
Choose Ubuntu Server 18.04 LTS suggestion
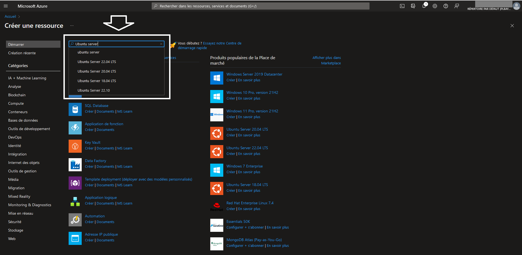pyautogui.click(x=117, y=81)
